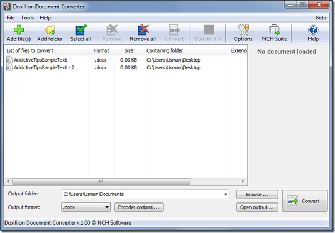
Task: Open the Tools menu
Action: (x=27, y=18)
